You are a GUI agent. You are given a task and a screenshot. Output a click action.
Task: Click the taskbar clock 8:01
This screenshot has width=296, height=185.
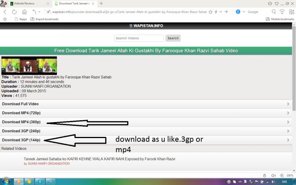click(x=285, y=182)
